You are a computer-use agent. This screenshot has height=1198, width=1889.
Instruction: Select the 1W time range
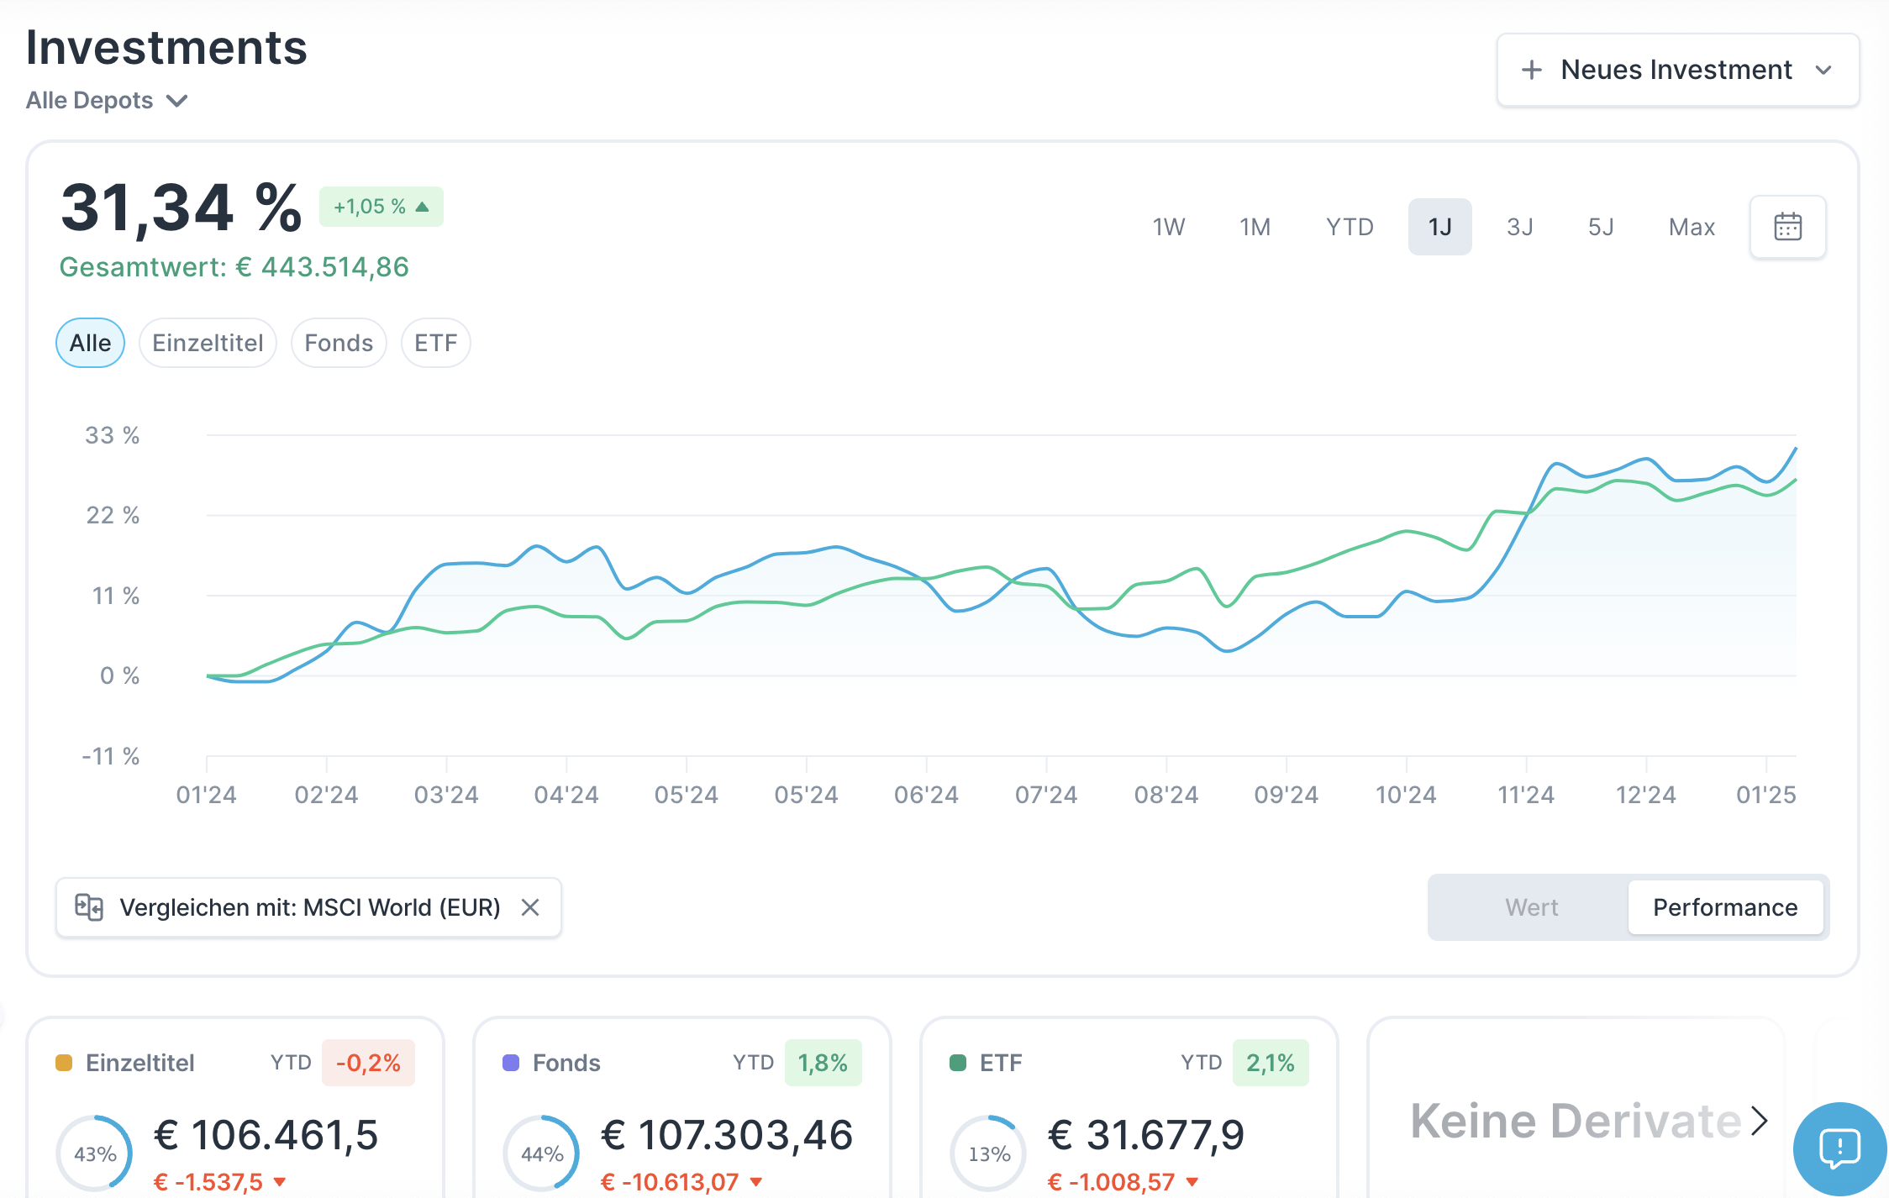point(1168,227)
